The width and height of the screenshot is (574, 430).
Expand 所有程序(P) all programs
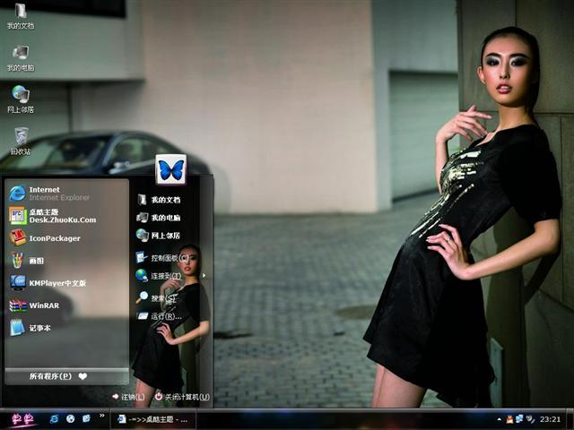click(66, 376)
